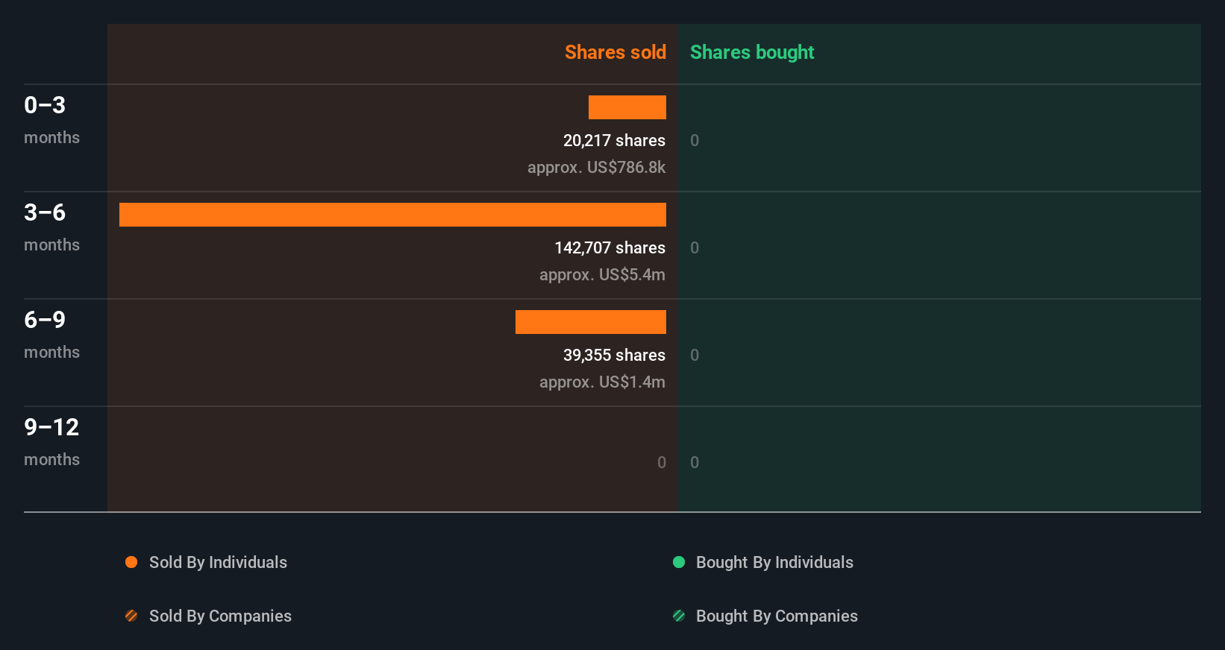The width and height of the screenshot is (1225, 650).
Task: Click the shares sold 0 in 9–12 months row
Action: coord(662,462)
